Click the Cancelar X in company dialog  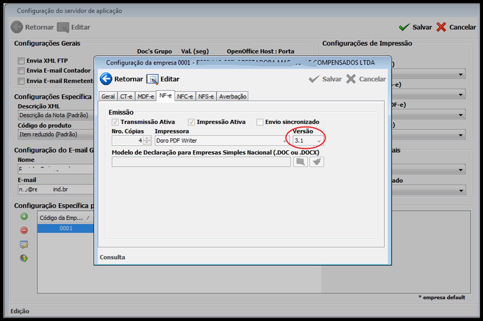pos(351,79)
